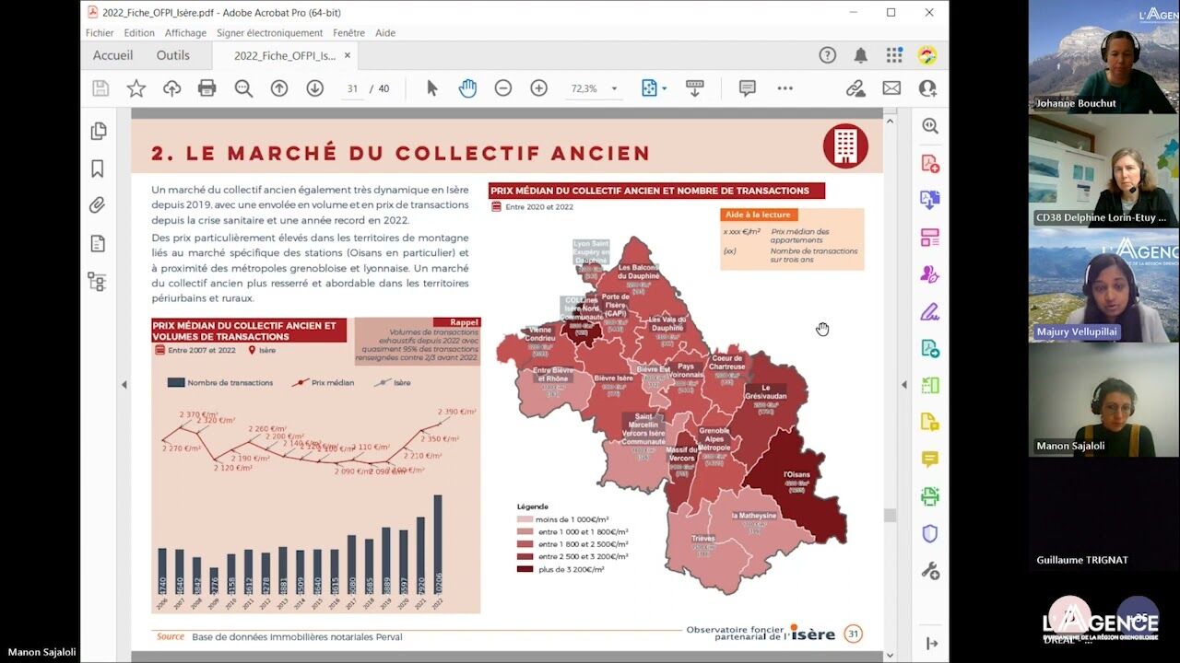This screenshot has width=1180, height=663.
Task: Switch to the Outils tab
Action: 172,55
